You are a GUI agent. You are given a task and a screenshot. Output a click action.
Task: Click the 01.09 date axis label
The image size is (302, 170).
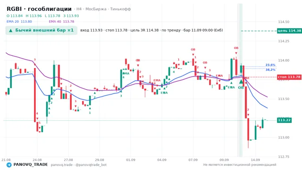tap(131, 160)
